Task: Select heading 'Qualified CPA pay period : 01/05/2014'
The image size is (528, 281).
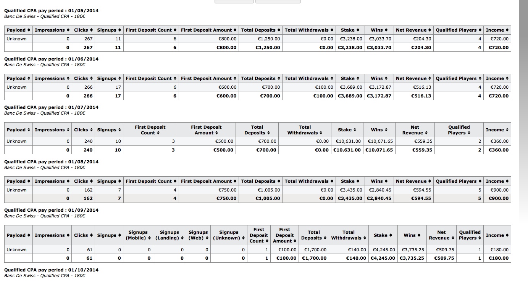Action: pos(51,11)
